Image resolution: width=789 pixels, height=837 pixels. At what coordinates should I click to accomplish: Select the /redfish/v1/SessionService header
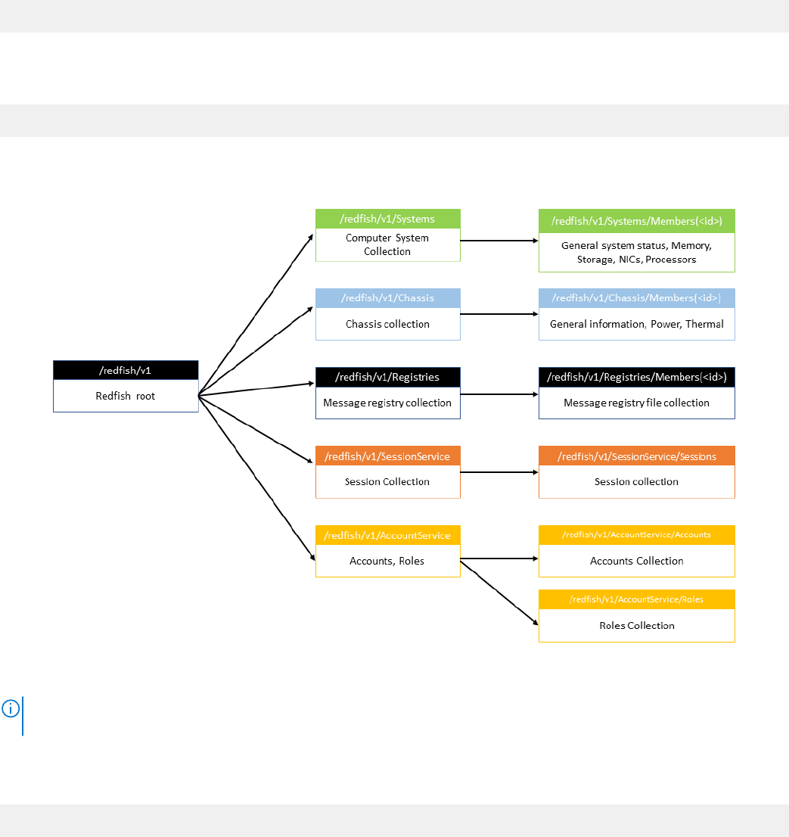[387, 456]
